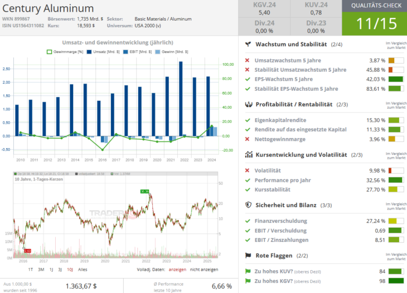Click the green check beside Stabilität EPS-Wachstum

(x=248, y=89)
